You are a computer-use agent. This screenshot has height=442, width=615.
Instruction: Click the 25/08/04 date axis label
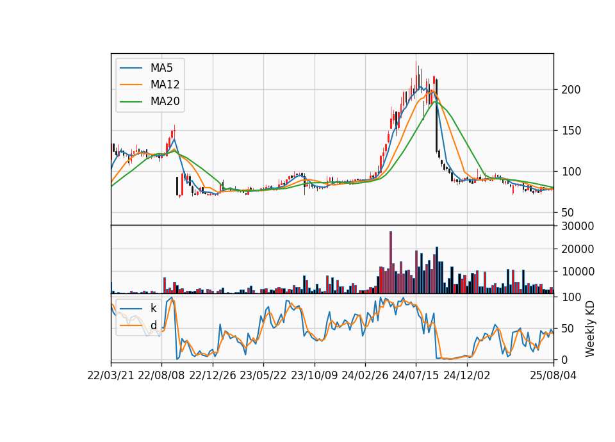[553, 375]
